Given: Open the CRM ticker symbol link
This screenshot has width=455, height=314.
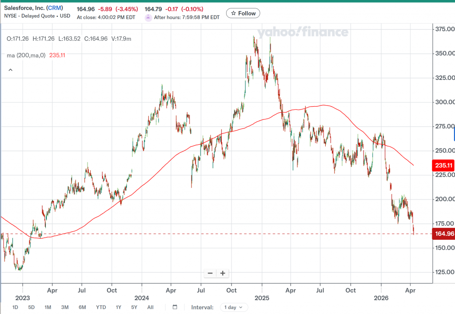Looking at the screenshot, I should (x=56, y=8).
